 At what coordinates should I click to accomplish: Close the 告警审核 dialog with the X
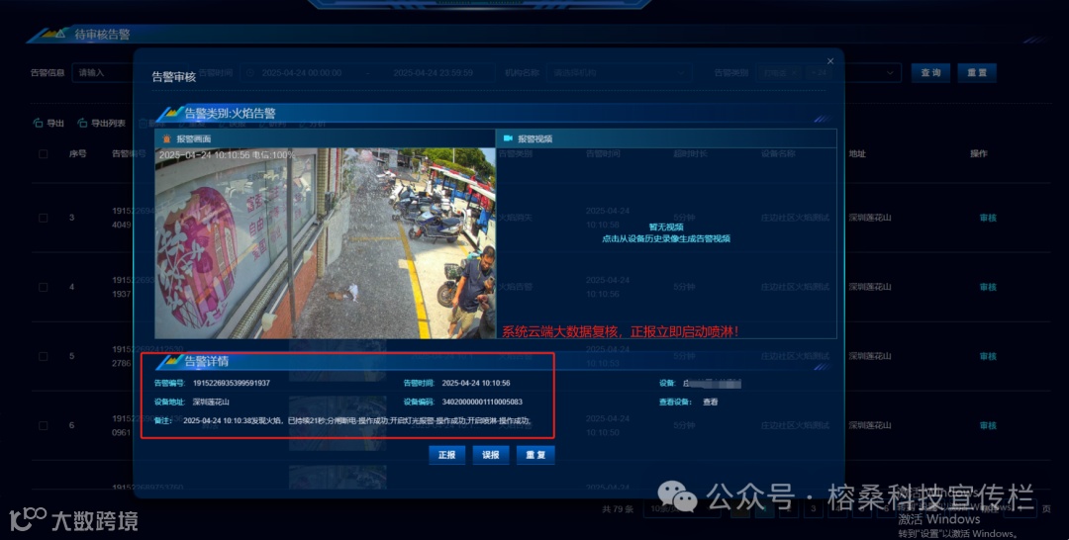tap(829, 61)
